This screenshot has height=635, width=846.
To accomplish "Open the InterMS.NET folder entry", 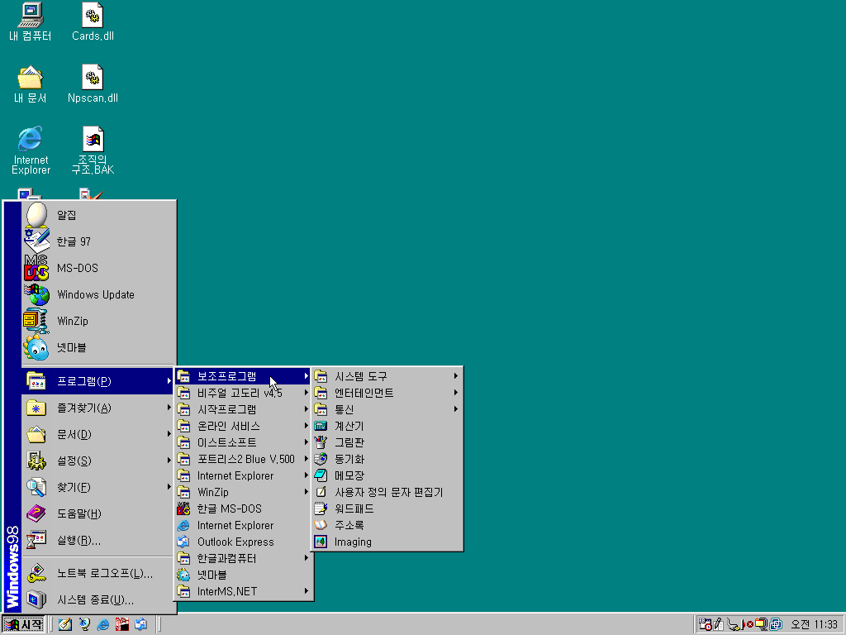I will tap(243, 591).
